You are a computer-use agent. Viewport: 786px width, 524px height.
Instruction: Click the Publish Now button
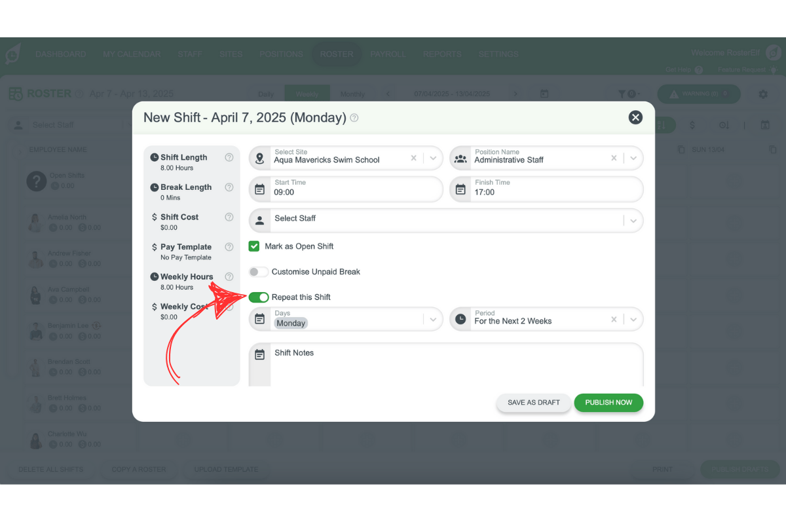pyautogui.click(x=608, y=403)
